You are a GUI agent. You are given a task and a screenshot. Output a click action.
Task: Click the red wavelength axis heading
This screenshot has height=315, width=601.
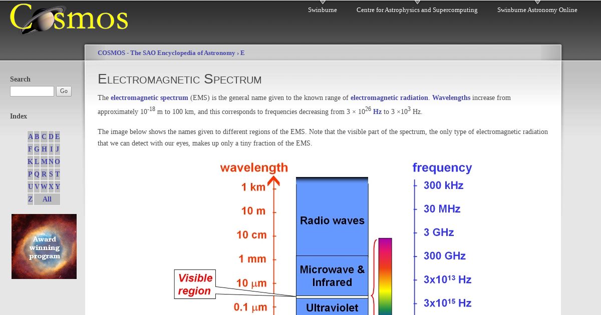254,167
